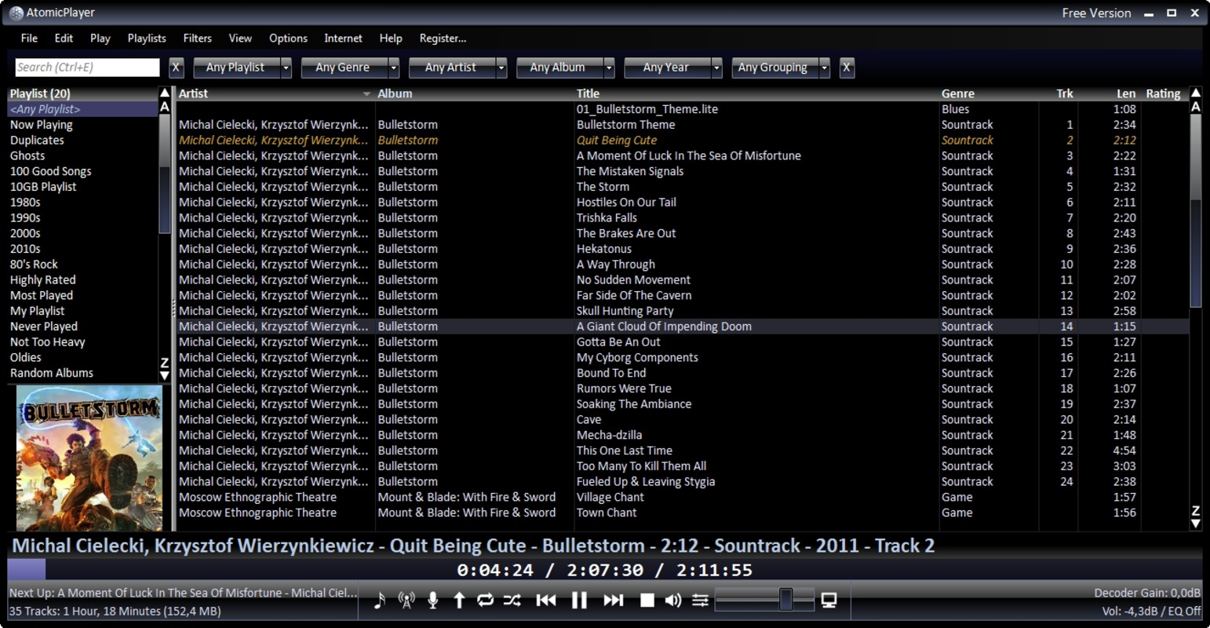Open the Help menu

pos(391,38)
